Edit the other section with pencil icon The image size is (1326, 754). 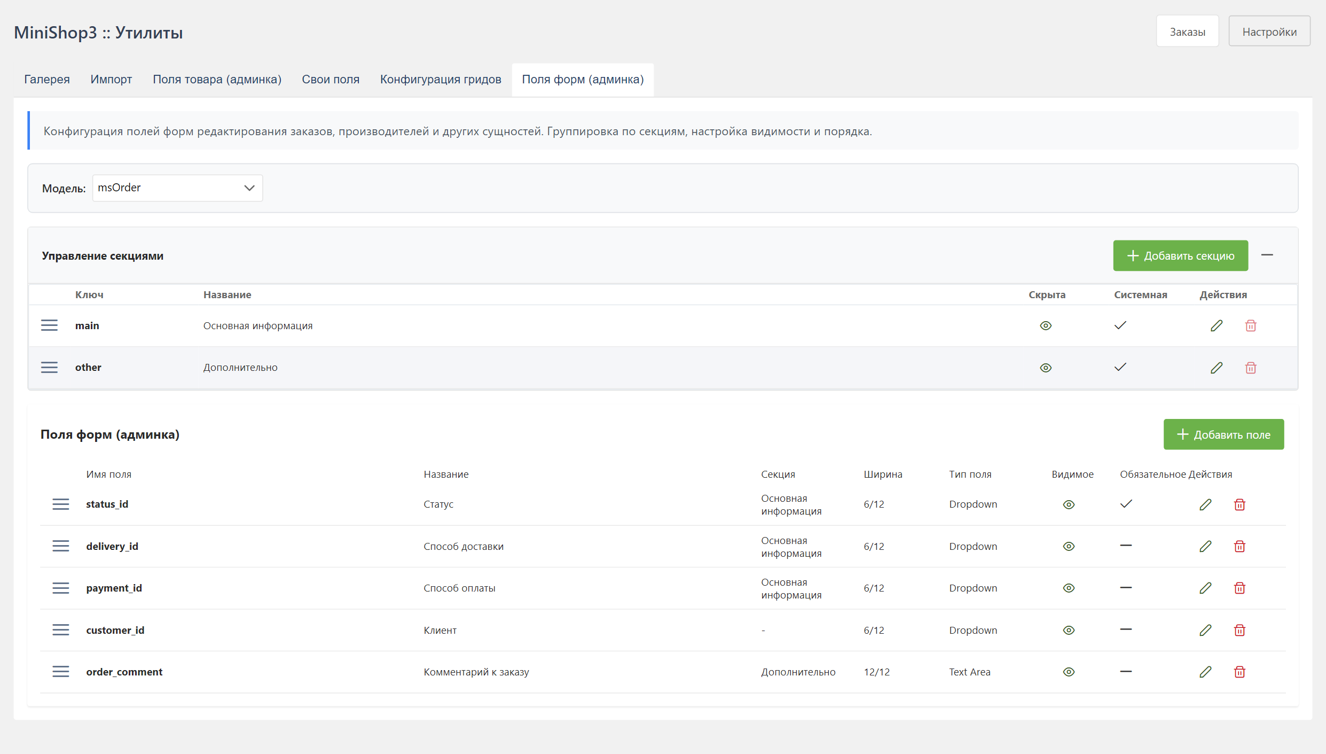1217,368
